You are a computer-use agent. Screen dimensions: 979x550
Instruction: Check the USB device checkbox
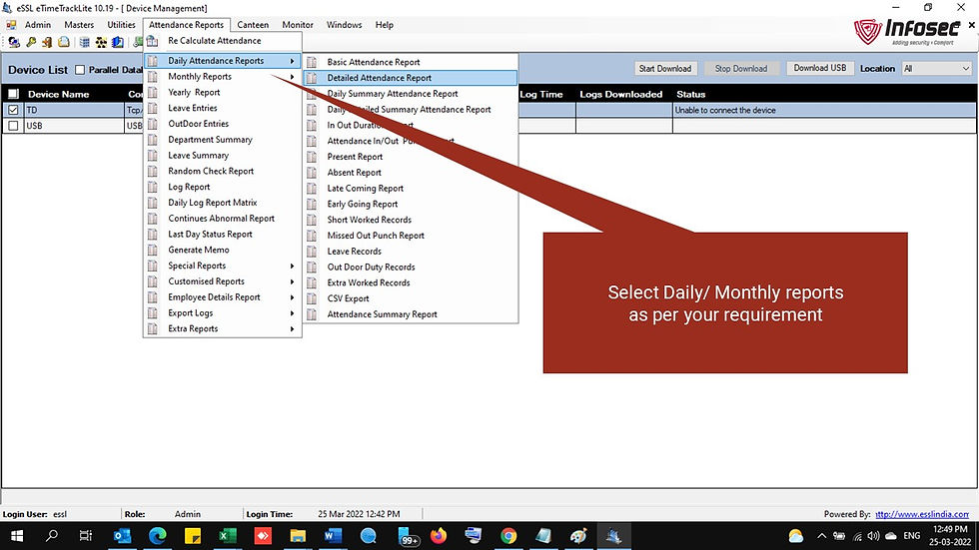[13, 126]
